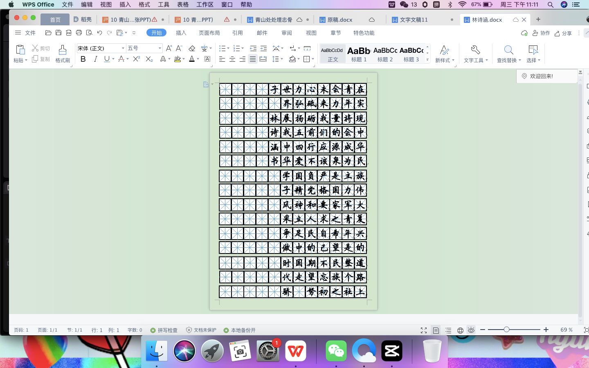Image resolution: width=589 pixels, height=368 pixels.
Task: Toggle underline formatting
Action: click(x=107, y=59)
